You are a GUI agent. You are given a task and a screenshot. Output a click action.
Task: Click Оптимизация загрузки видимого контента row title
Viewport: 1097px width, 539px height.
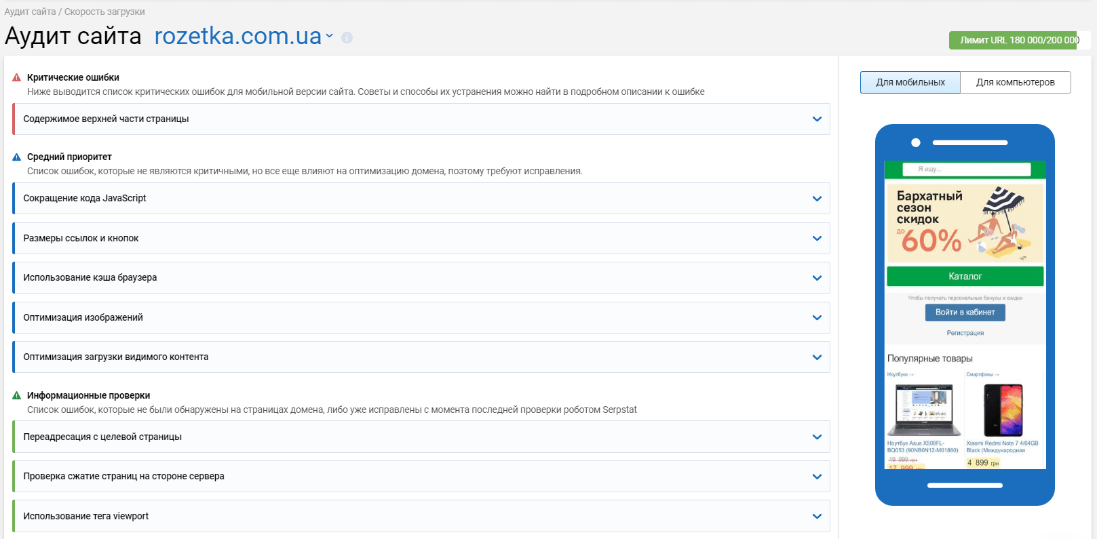[x=116, y=357]
